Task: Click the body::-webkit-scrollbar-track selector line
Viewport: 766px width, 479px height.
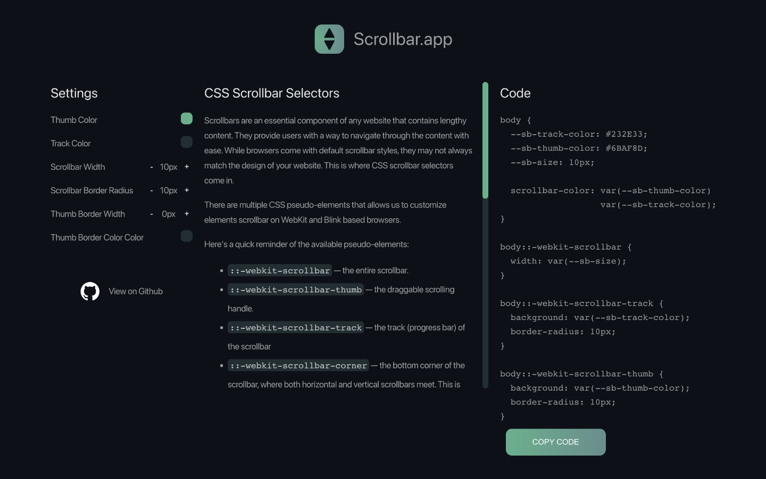Action: click(581, 303)
